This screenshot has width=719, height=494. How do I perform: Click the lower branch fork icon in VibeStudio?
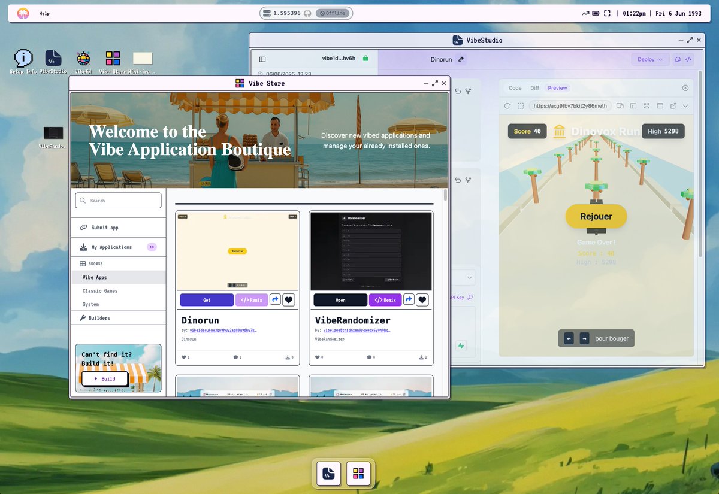coord(469,180)
